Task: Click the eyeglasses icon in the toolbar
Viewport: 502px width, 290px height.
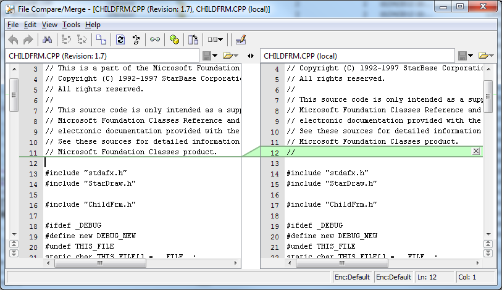Action: 155,39
